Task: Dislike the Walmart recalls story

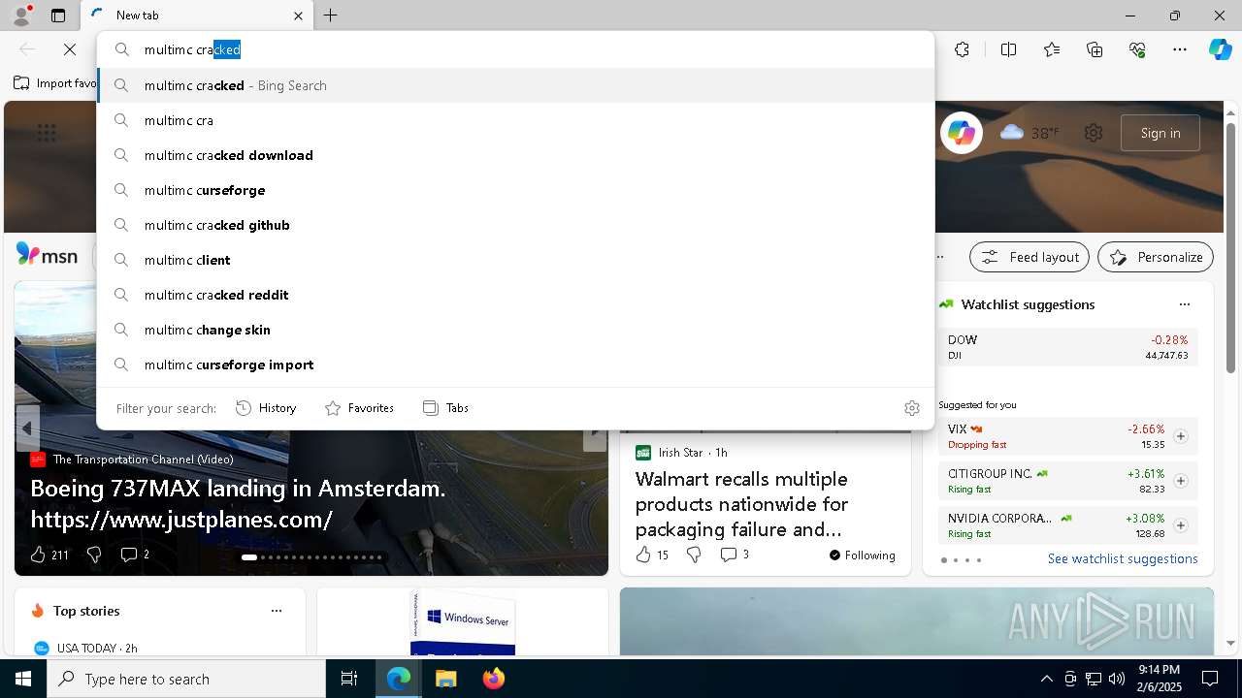Action: (694, 555)
